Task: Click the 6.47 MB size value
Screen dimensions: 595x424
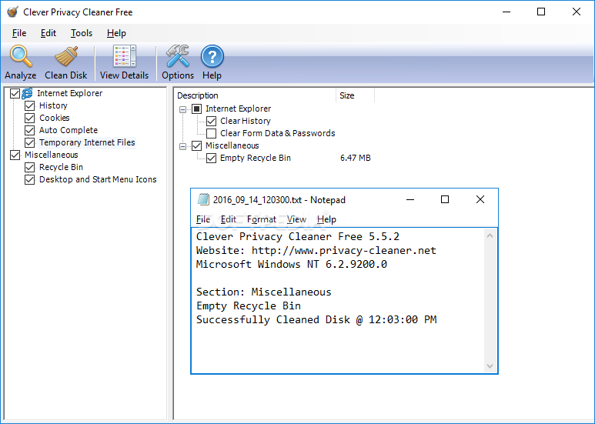Action: point(355,159)
